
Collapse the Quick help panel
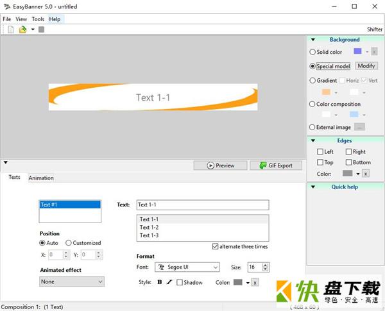coord(313,187)
